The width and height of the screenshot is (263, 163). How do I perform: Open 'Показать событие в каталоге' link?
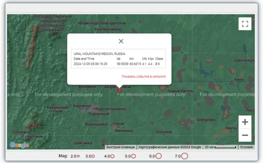click(144, 76)
